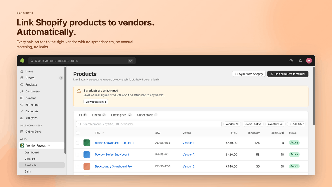Open the Alpine Snowboard — Liquid 11 link
The width and height of the screenshot is (332, 187).
(114, 143)
